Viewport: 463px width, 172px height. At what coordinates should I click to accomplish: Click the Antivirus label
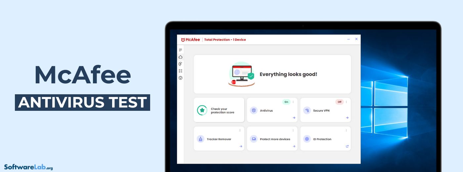pos(267,111)
